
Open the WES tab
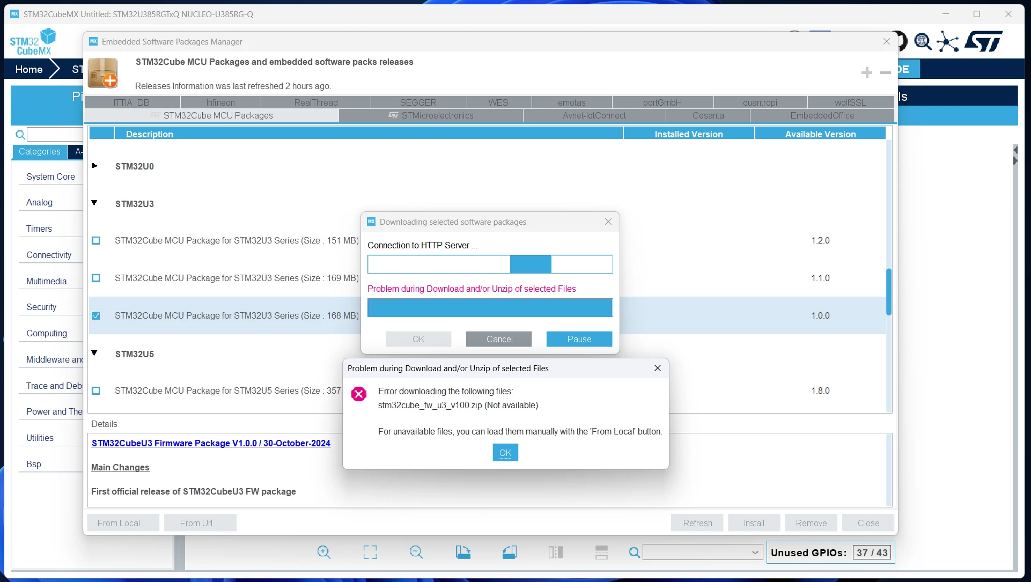point(499,102)
